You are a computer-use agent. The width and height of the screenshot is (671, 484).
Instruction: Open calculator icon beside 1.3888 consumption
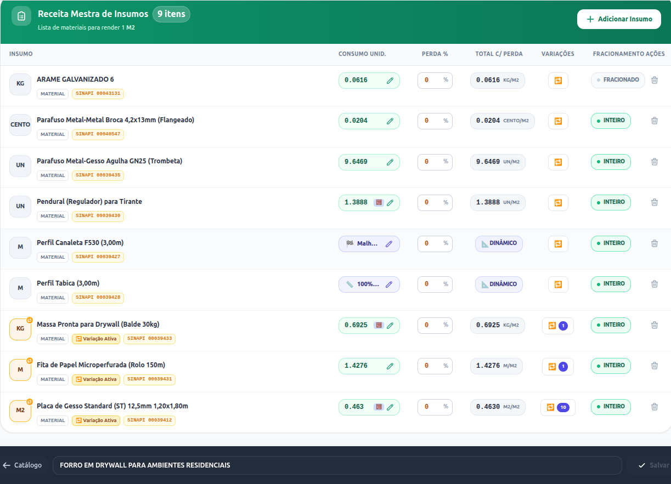[378, 202]
